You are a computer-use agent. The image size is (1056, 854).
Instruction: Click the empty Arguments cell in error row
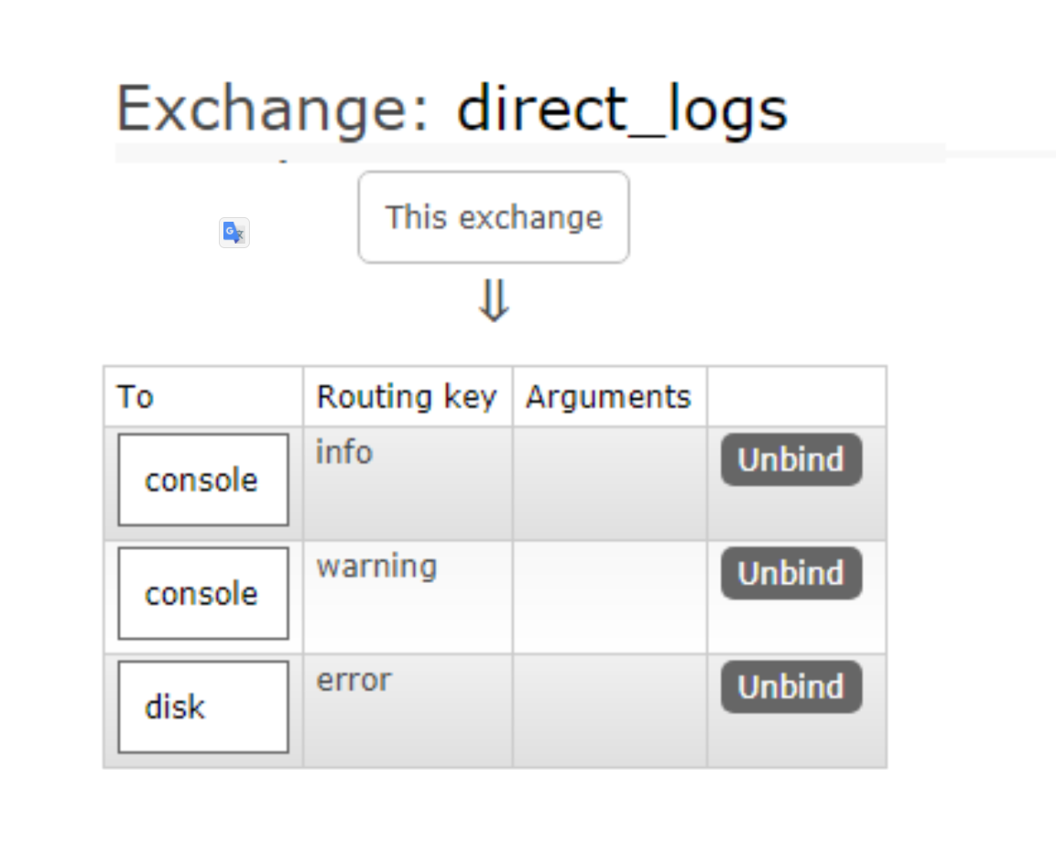[609, 711]
